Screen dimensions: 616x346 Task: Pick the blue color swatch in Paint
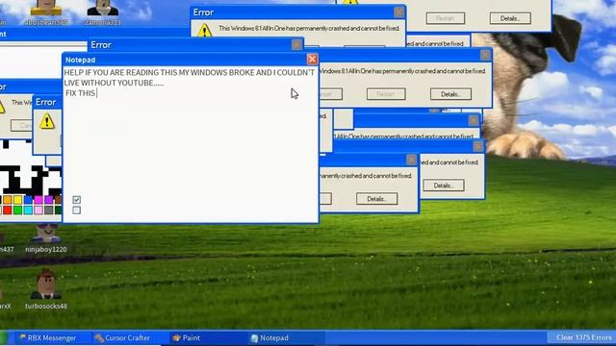tap(28, 200)
